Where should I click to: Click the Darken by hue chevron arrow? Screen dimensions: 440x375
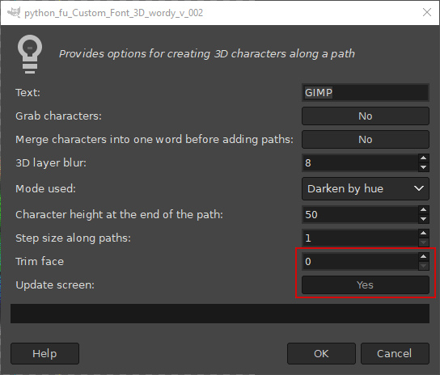point(419,188)
